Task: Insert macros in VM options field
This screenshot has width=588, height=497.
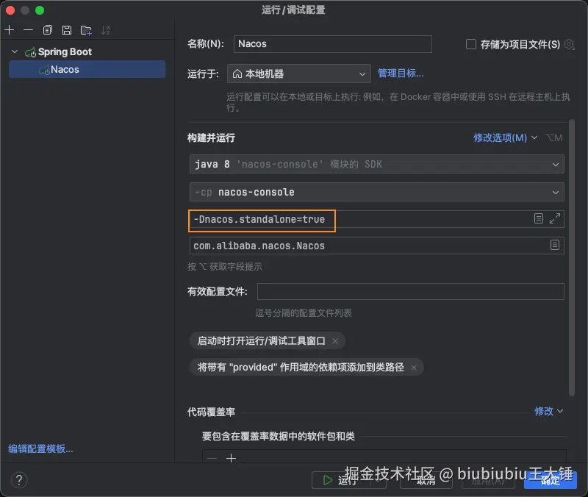Action: coord(539,218)
